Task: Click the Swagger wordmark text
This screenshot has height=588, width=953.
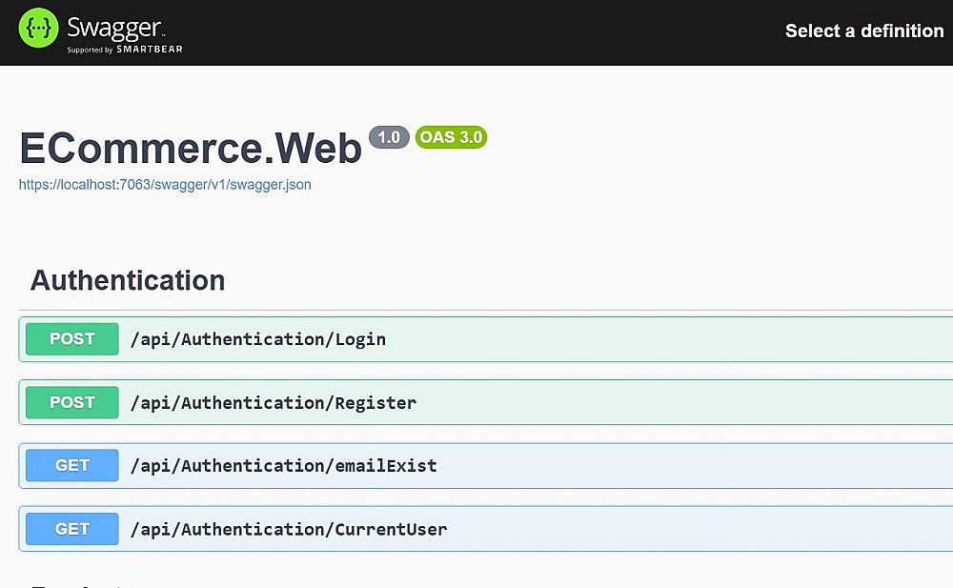Action: 115,25
